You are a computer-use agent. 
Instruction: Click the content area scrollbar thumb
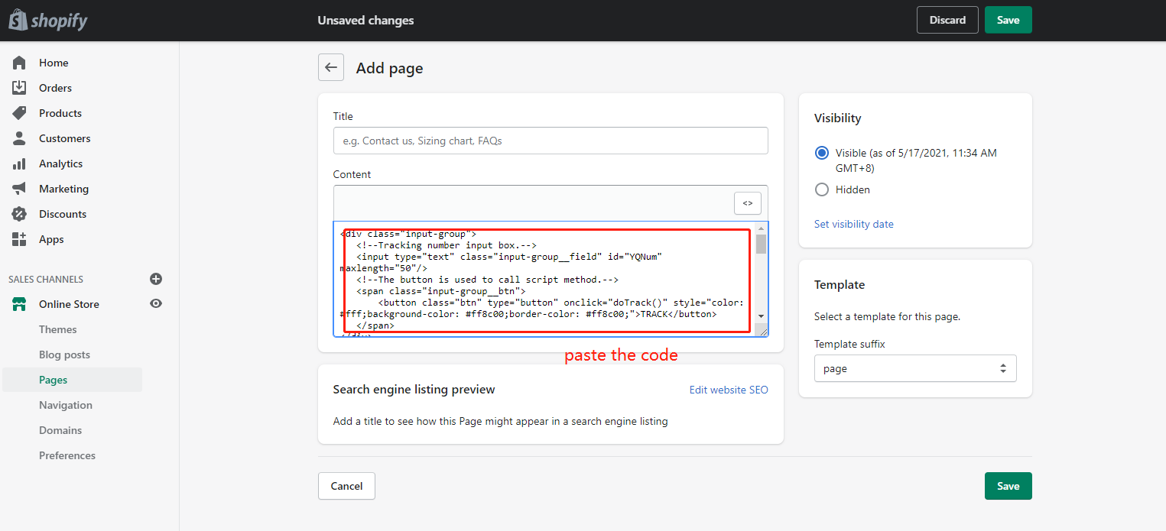[x=761, y=244]
